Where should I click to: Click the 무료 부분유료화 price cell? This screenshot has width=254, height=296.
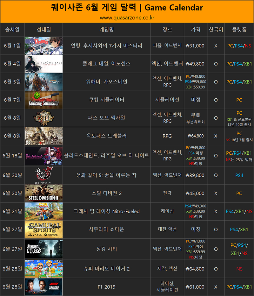coord(196,118)
